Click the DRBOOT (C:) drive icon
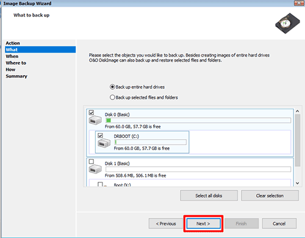 click(x=104, y=143)
